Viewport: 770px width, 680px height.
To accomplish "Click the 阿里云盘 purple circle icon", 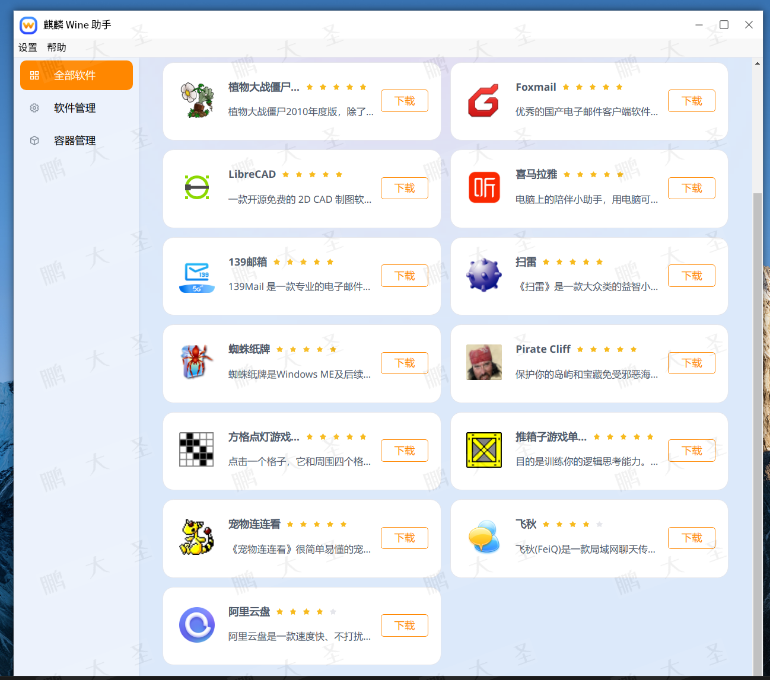I will click(197, 625).
